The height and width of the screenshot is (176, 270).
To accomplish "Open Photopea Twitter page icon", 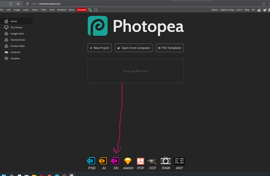I will (x=265, y=10).
